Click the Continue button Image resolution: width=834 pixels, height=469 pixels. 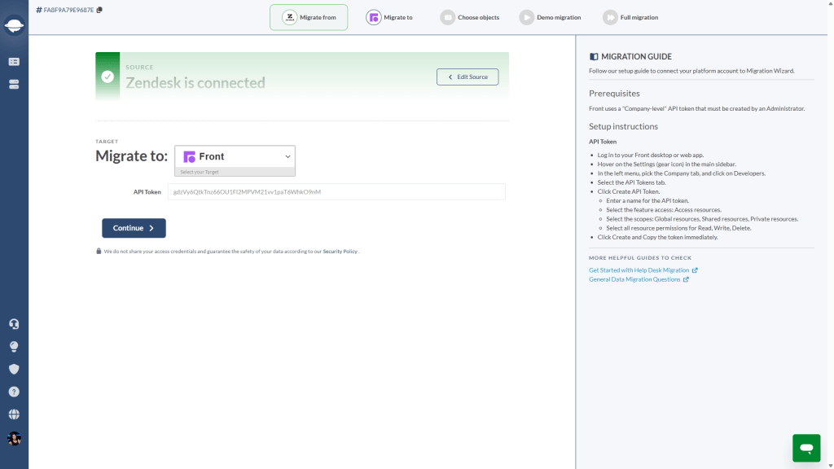(134, 228)
